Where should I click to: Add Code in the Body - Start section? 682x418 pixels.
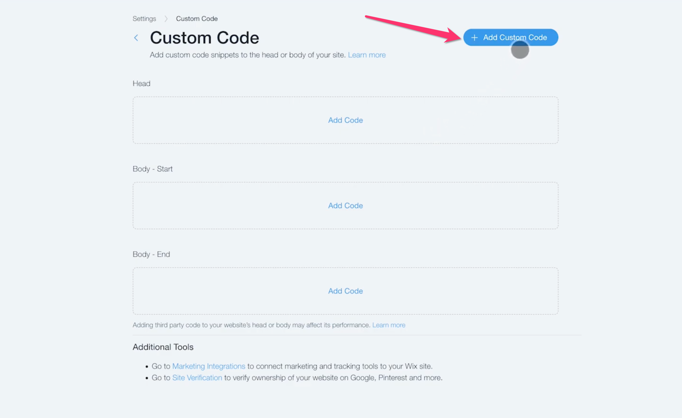coord(345,206)
